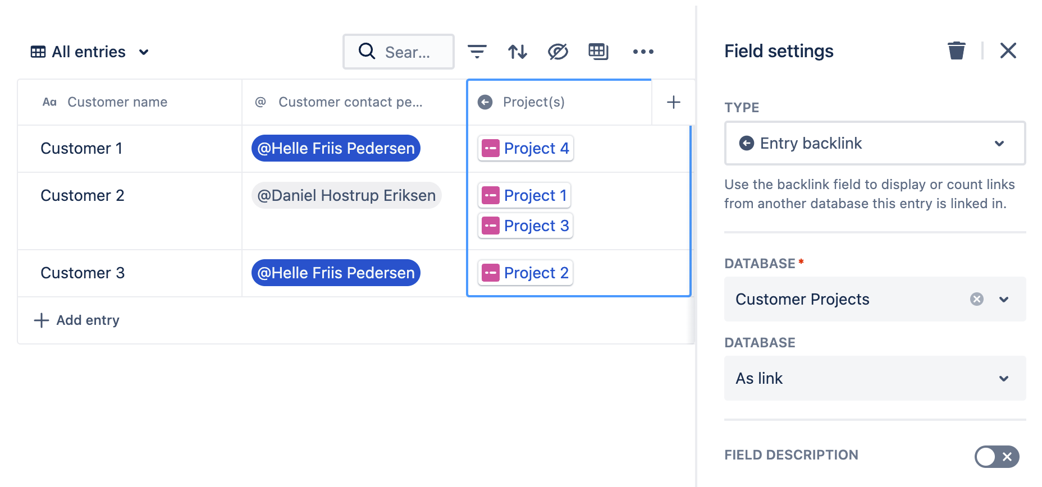The width and height of the screenshot is (1042, 487).
Task: Select the Project(s) column header
Action: [x=559, y=102]
